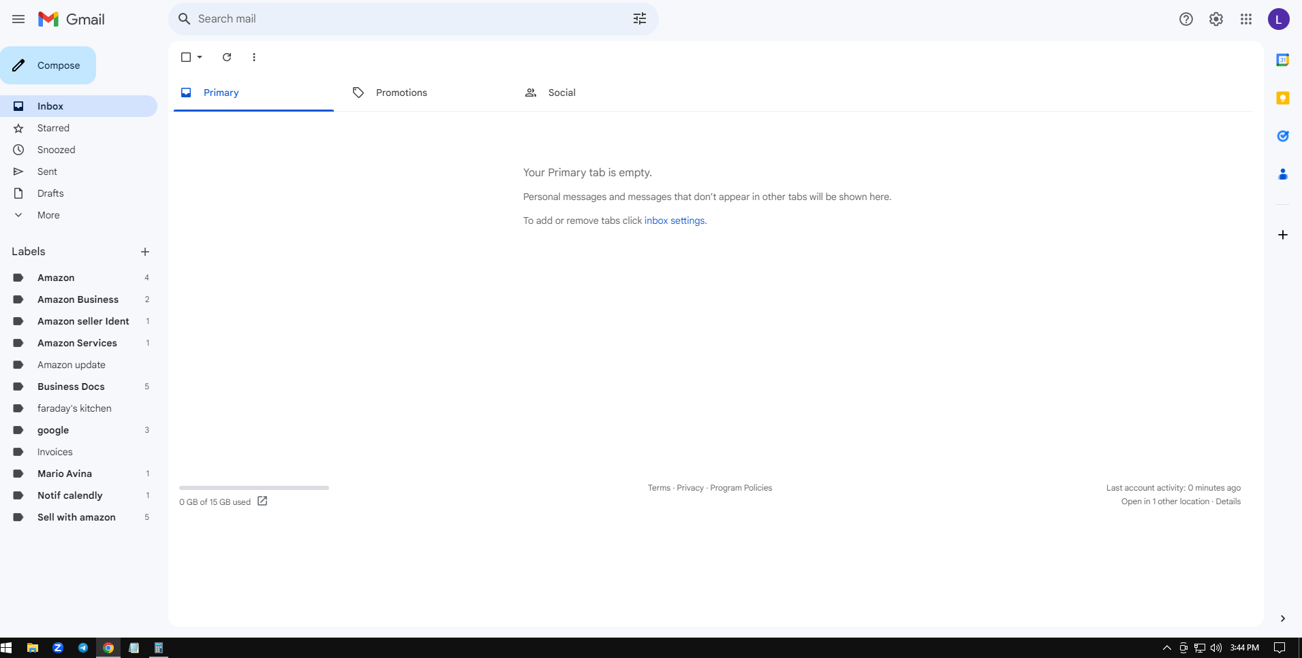Click the Gmail logo
1302x658 pixels.
click(72, 19)
